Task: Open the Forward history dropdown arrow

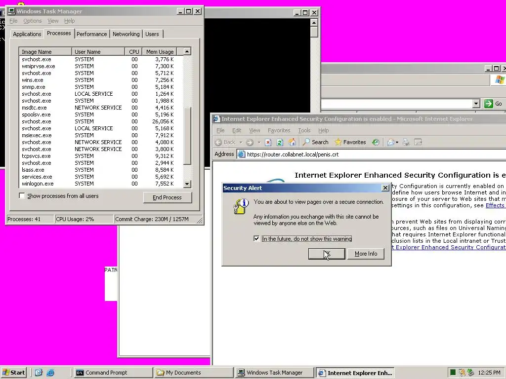Action: [x=259, y=142]
